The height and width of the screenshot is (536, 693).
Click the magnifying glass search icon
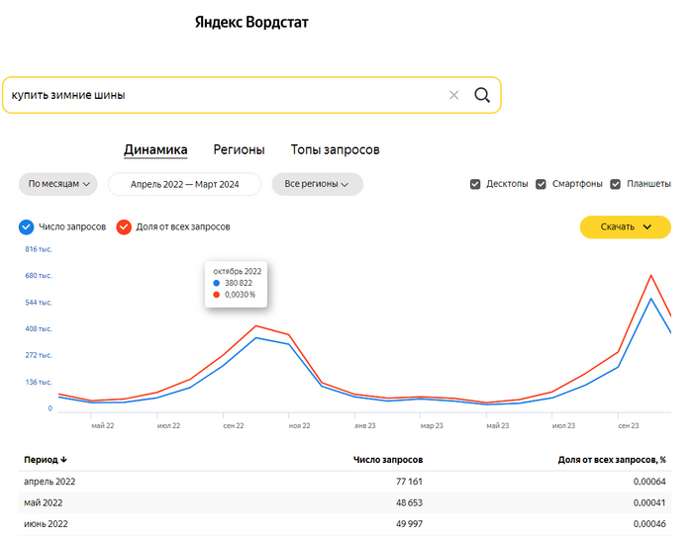click(482, 95)
